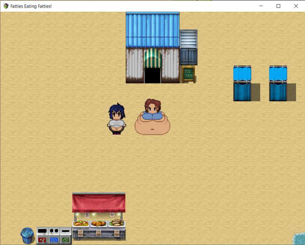Viewport: 305px width, 245px height.
Task: Read the green chalkboard sign beside the building
Action: [x=188, y=74]
